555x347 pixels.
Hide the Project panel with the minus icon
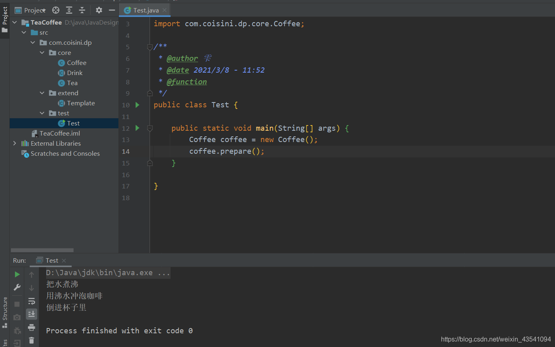tap(112, 10)
